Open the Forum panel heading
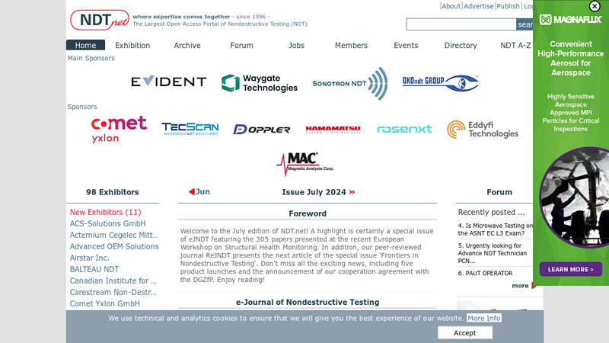The width and height of the screenshot is (609, 343). click(x=499, y=192)
